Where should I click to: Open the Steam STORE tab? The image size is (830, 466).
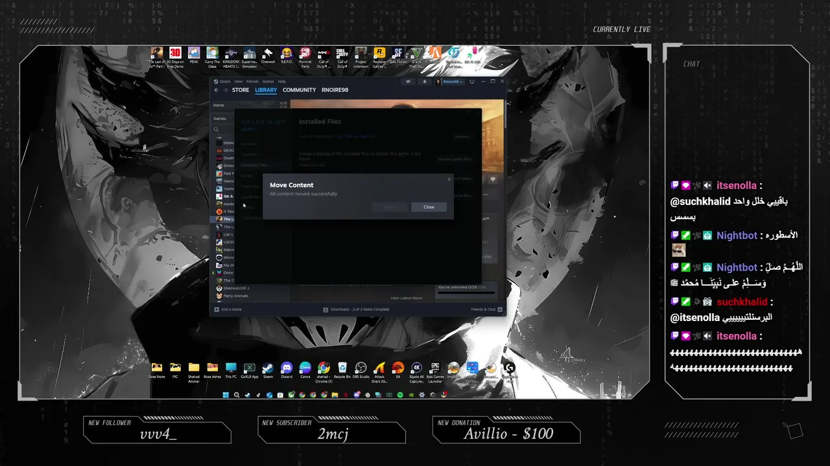click(241, 90)
